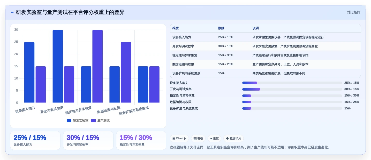Click the 开发与调试效率 progress bar

[292, 89]
